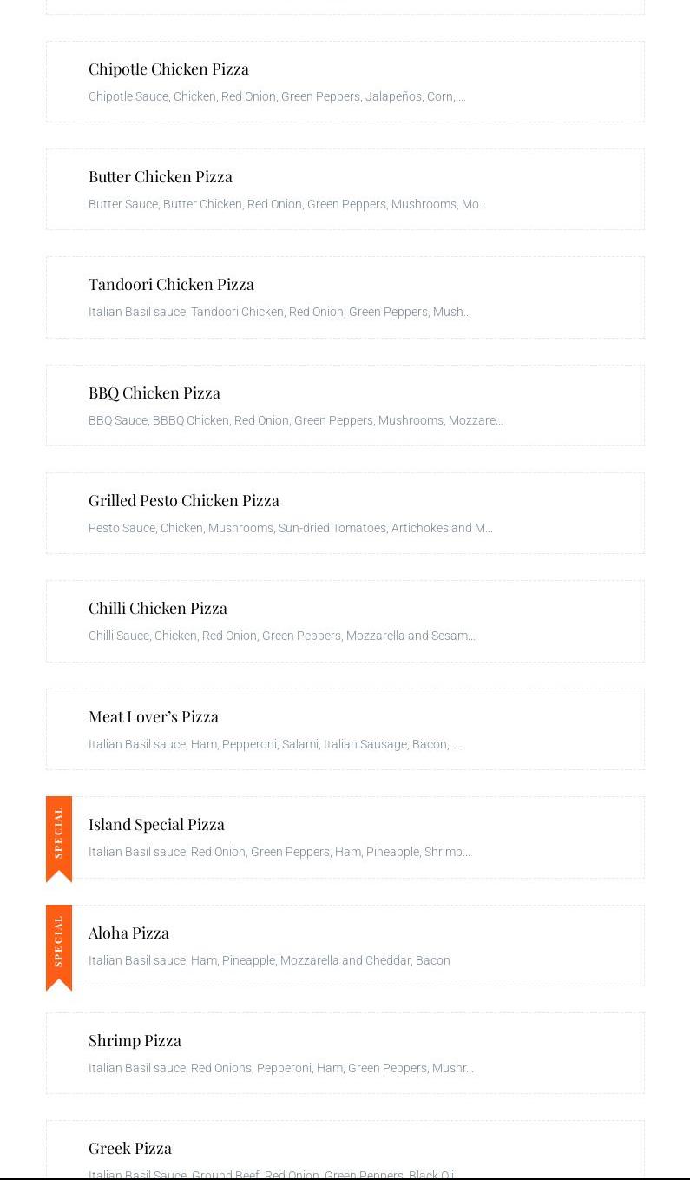The height and width of the screenshot is (1180, 690).
Task: Select the Shrimp Pizza listing
Action: pos(135,1039)
